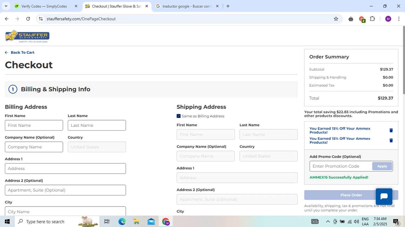This screenshot has height=227, width=405.
Task: Focus the billing Company Name field
Action: [x=34, y=147]
